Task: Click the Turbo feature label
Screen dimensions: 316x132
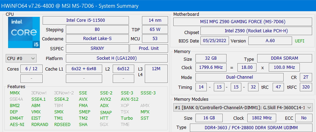Action: [x=127, y=118]
